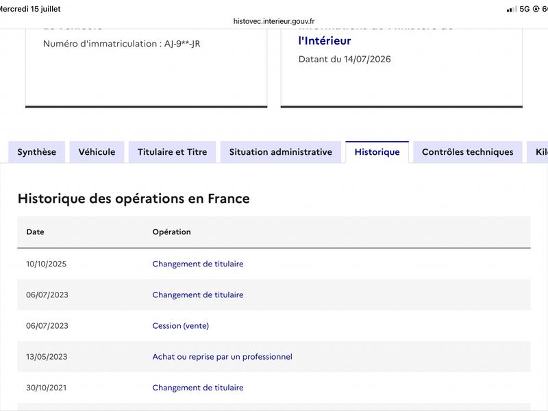
Task: Tap the histovec.interieur.gouv.fr address bar
Action: pos(274,21)
